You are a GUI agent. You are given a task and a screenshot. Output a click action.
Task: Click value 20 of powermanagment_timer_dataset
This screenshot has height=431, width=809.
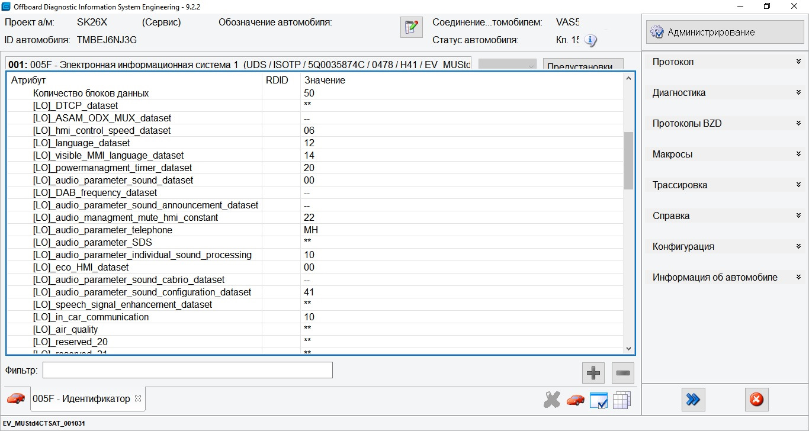pyautogui.click(x=309, y=168)
